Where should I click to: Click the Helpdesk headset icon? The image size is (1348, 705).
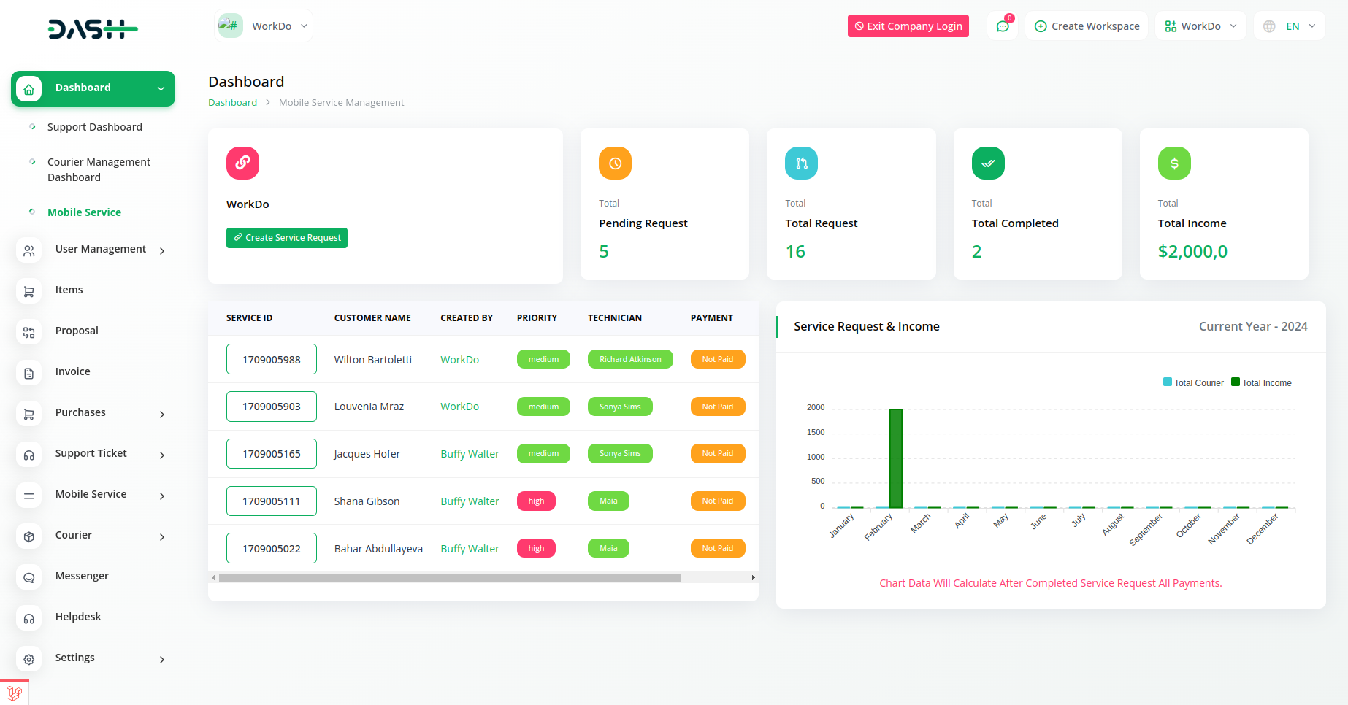(28, 618)
